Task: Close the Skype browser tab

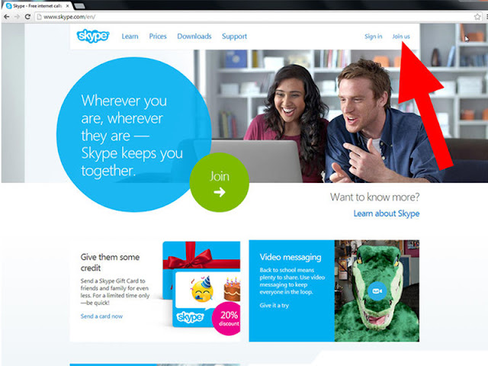Action: pos(68,6)
